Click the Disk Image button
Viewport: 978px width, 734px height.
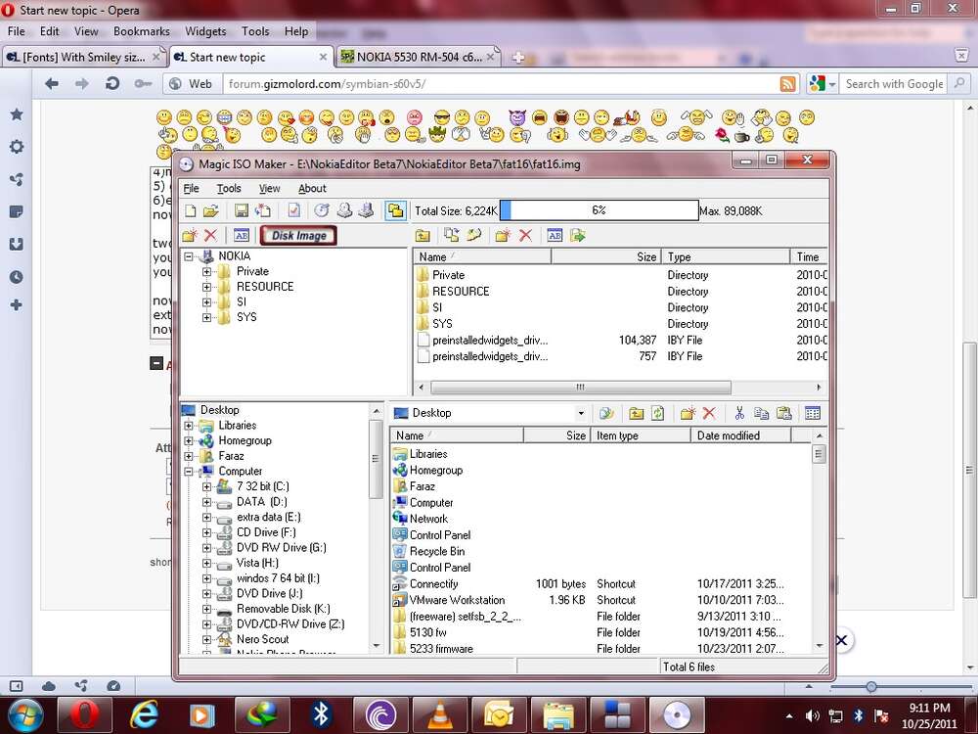click(298, 235)
